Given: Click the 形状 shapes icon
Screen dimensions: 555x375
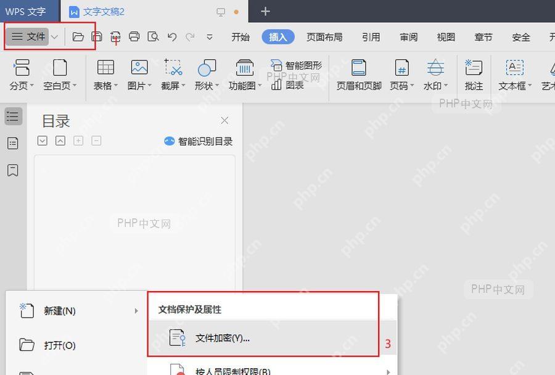Looking at the screenshot, I should (207, 67).
